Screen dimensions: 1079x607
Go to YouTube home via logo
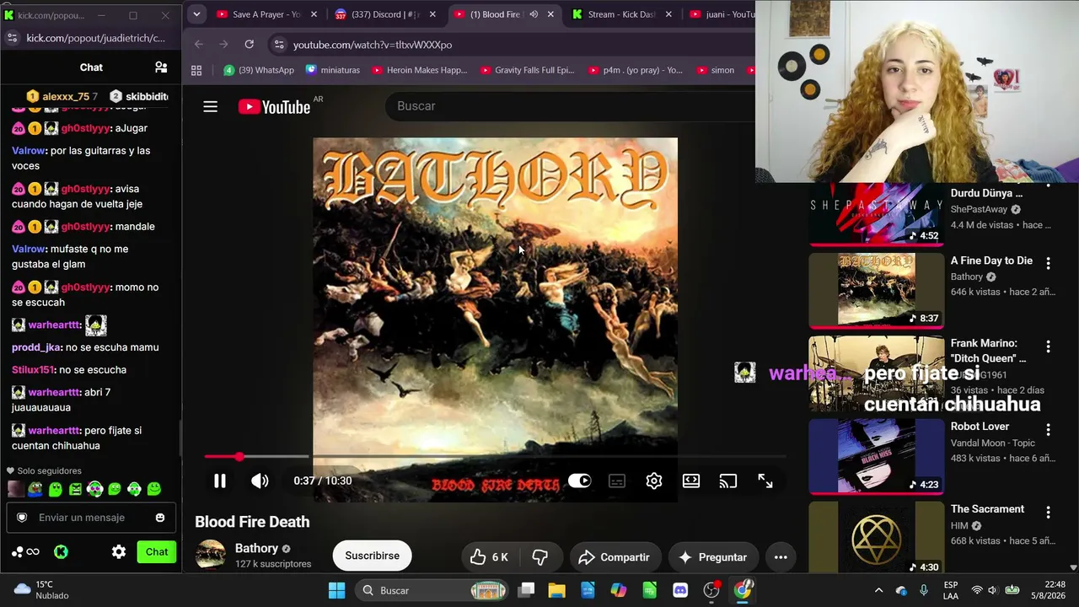tap(275, 106)
